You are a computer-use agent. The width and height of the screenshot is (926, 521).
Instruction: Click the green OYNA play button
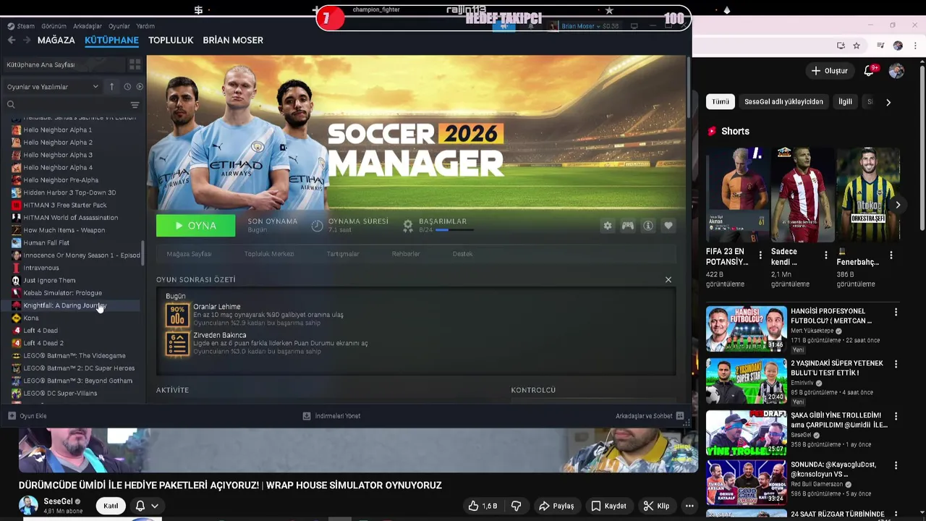point(195,226)
